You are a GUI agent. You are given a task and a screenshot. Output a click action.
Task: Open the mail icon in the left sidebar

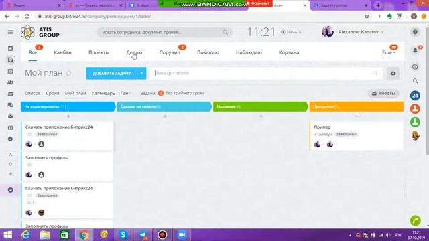point(11,116)
